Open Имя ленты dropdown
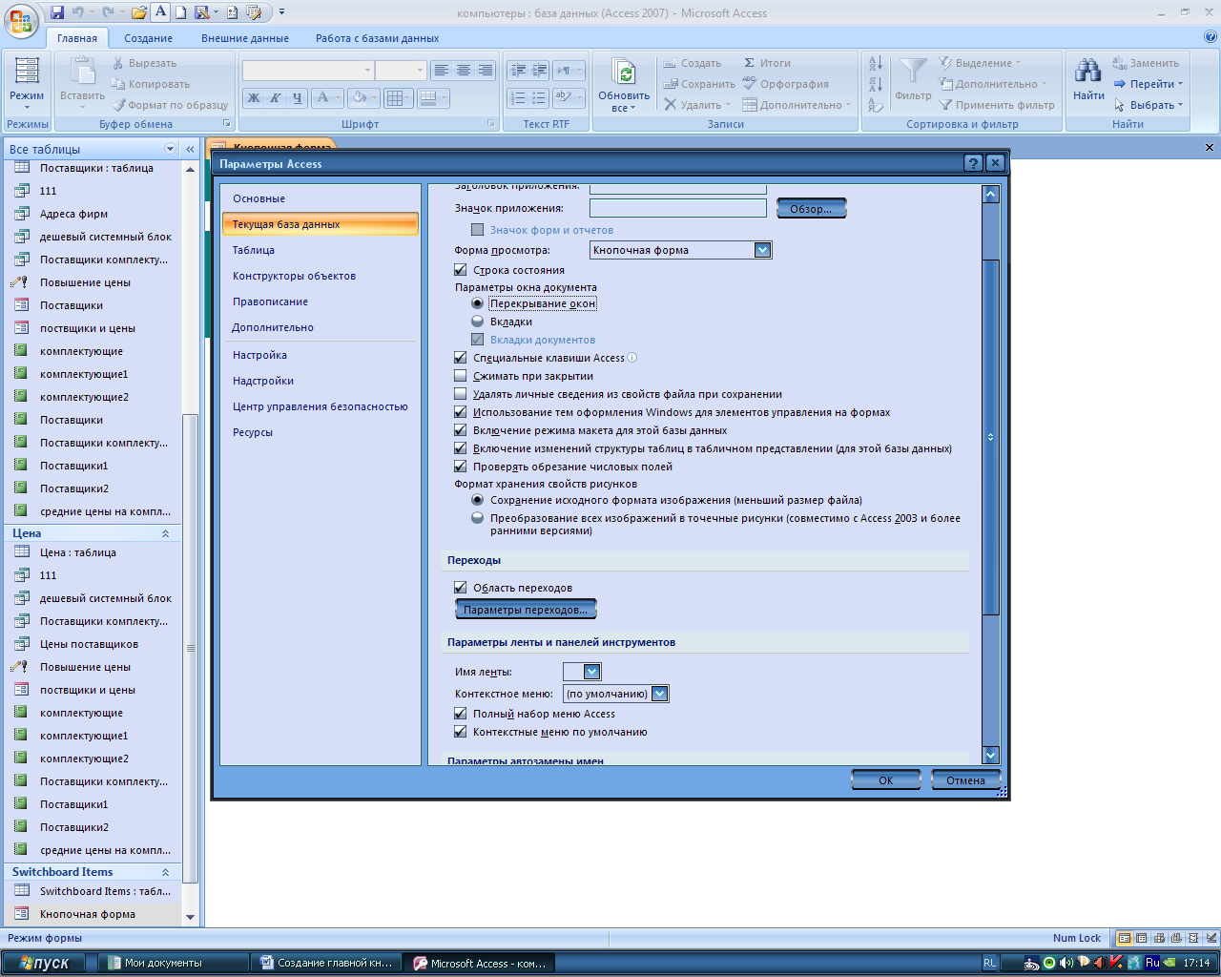This screenshot has height=977, width=1221. click(591, 672)
